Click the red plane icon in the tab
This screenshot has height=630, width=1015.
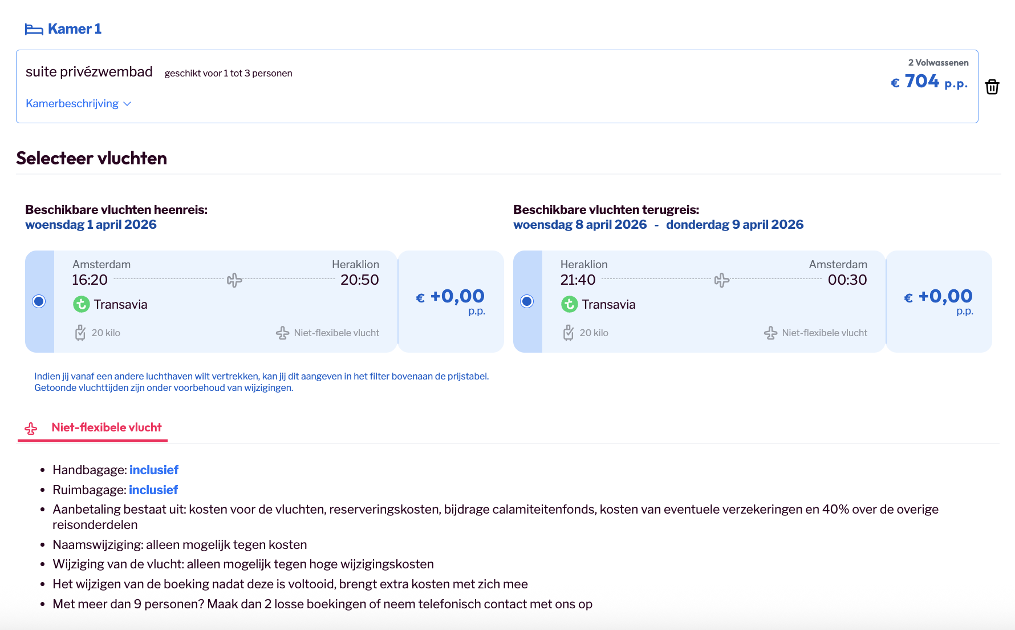tap(31, 429)
